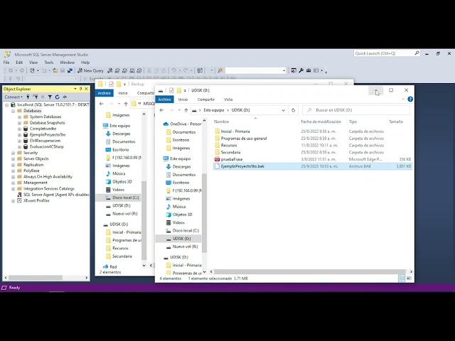
Task: Click the Quick Launch magnifier icon
Action: (417, 53)
